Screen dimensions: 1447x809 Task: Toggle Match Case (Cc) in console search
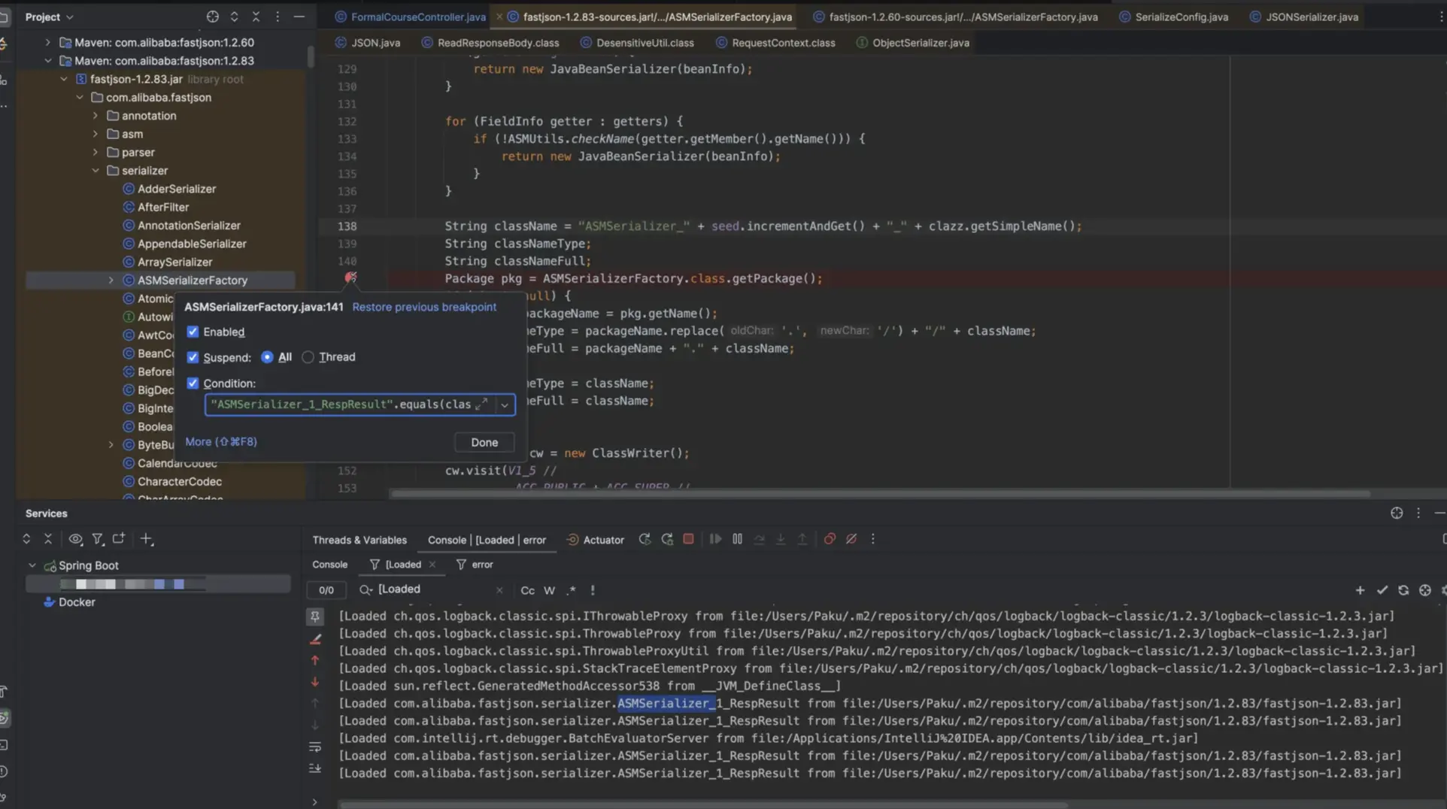(527, 590)
